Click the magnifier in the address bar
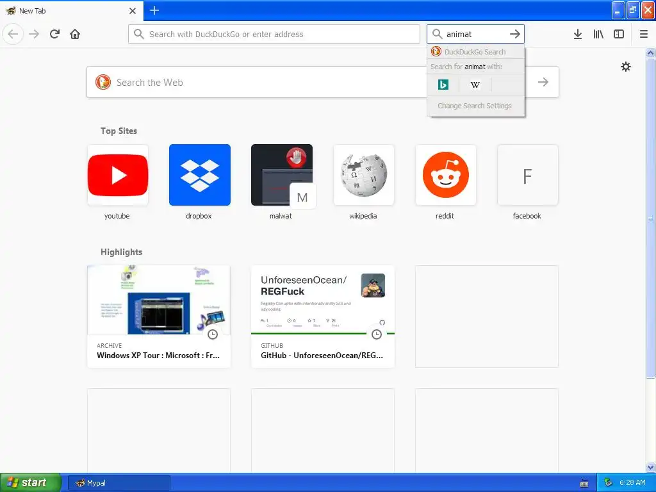Viewport: 656px width, 492px height. 138,34
